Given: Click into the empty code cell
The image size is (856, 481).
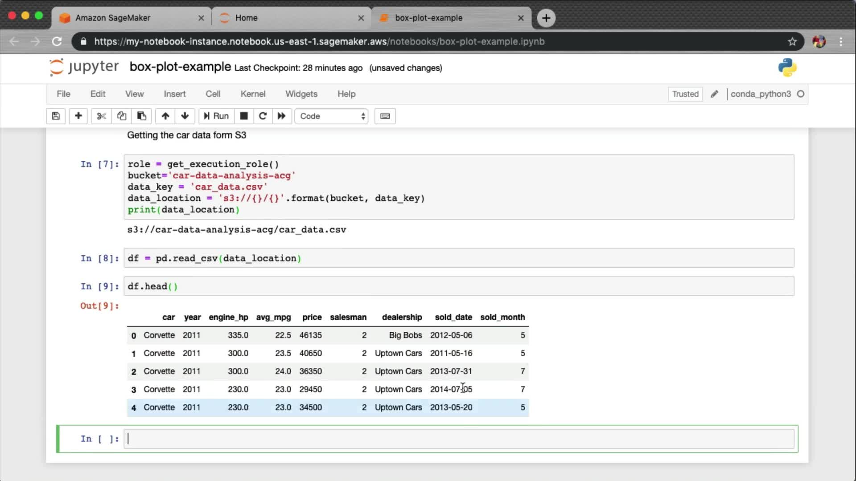Looking at the screenshot, I should [x=458, y=439].
